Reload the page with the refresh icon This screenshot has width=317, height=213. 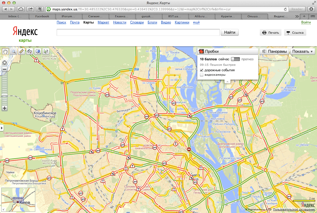click(285, 9)
